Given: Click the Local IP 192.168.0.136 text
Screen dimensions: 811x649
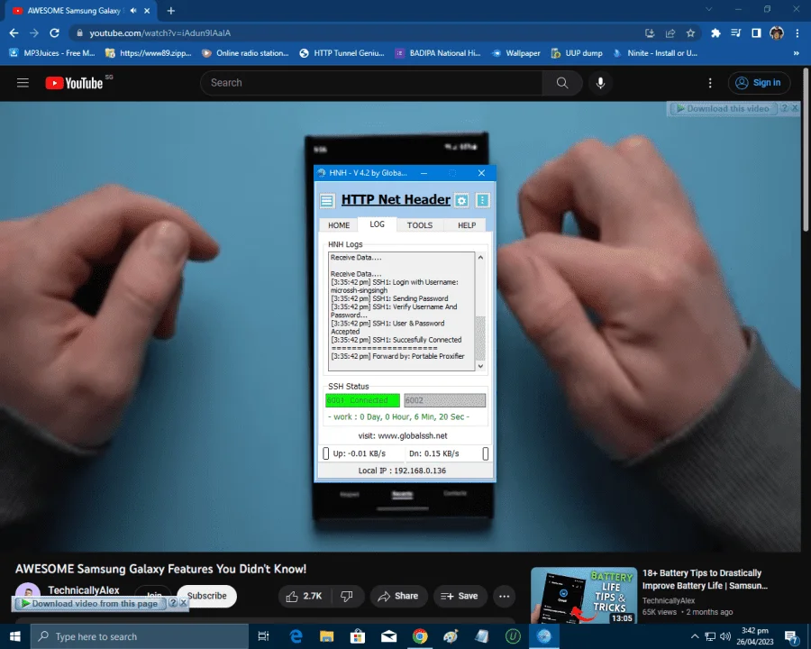Looking at the screenshot, I should point(403,471).
